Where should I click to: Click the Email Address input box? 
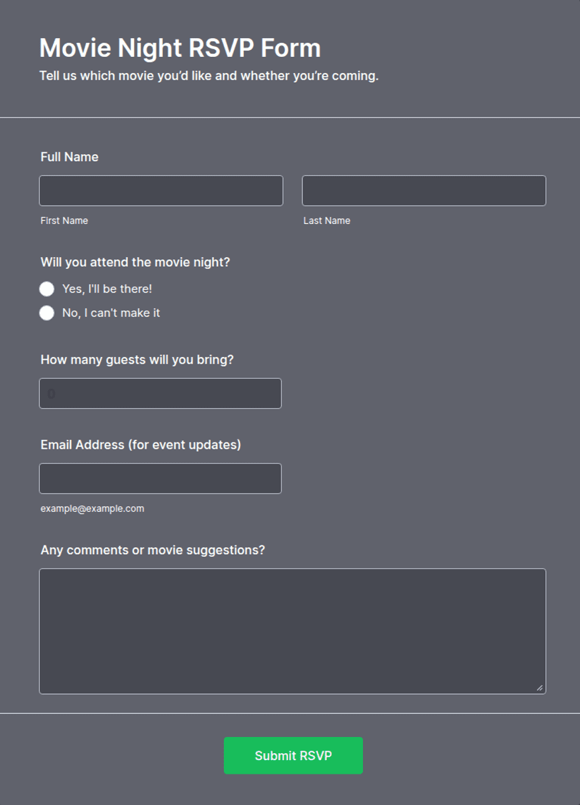160,479
